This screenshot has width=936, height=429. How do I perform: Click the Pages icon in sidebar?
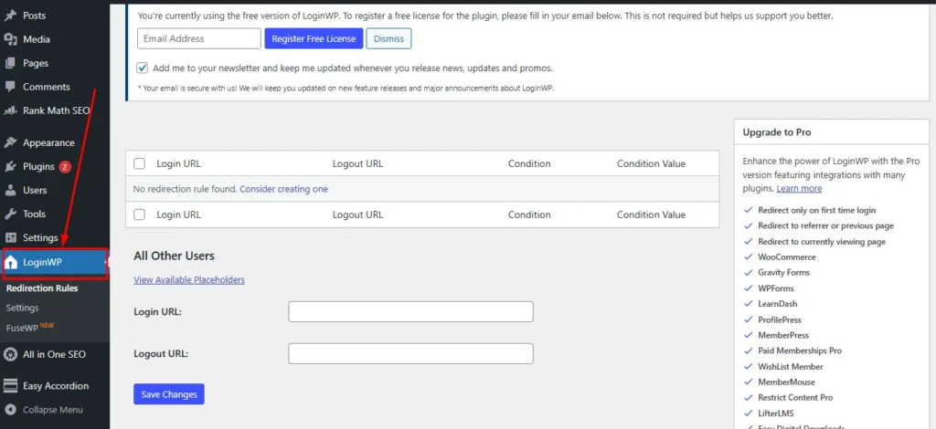pyautogui.click(x=10, y=63)
